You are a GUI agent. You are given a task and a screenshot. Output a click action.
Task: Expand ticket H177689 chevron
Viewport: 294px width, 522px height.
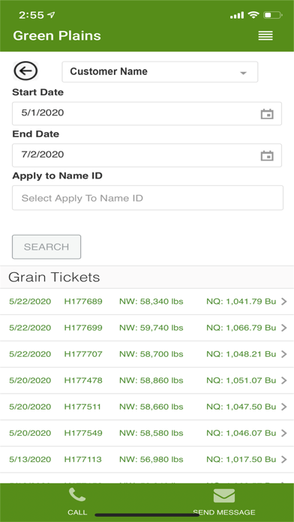coord(283,301)
